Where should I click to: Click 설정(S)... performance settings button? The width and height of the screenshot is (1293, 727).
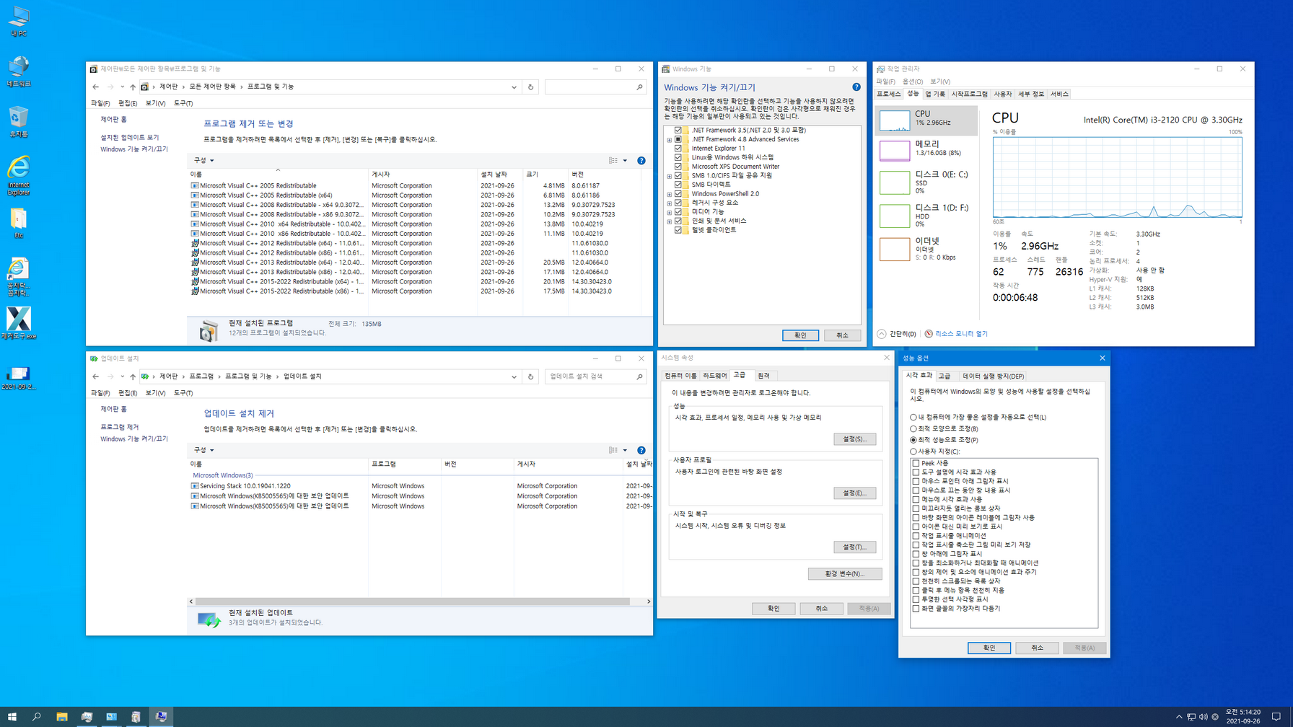(855, 439)
